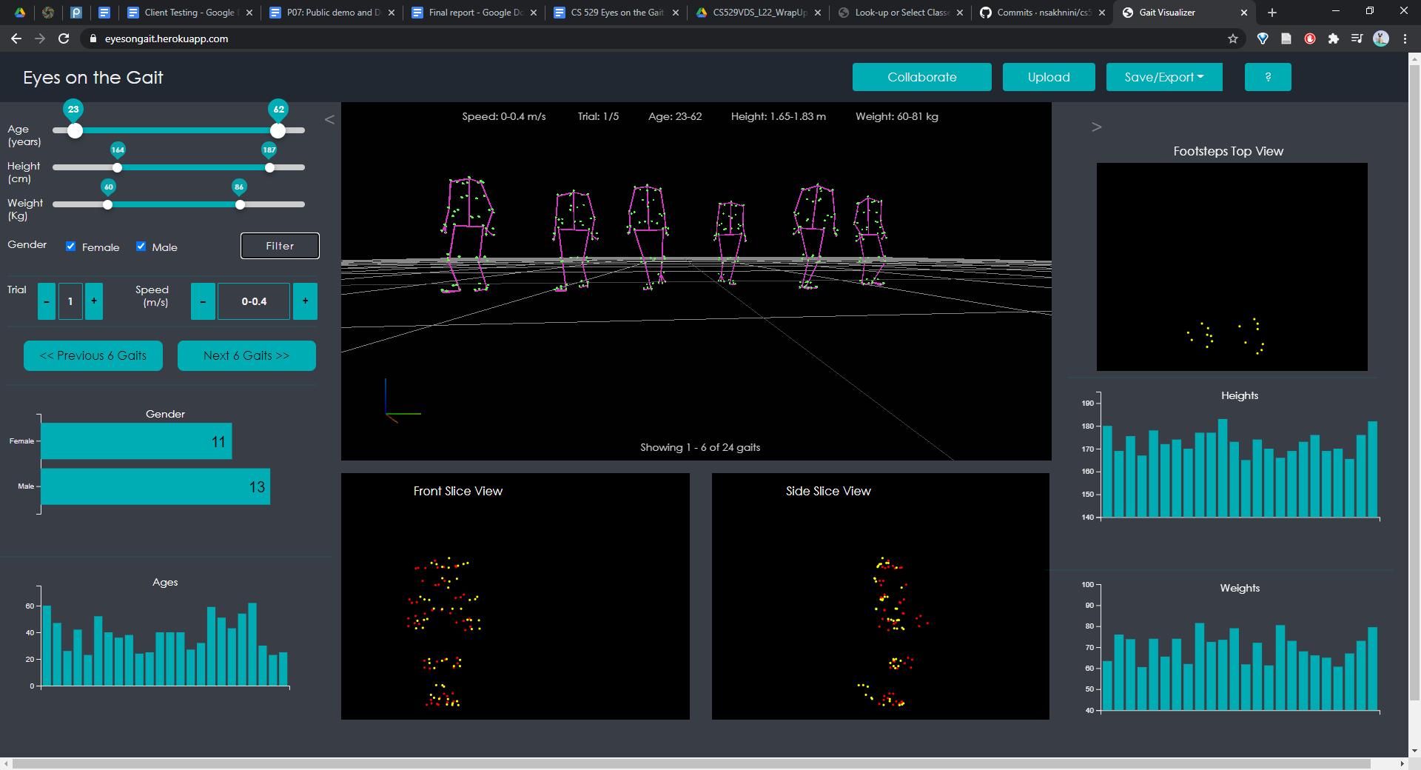Increase Speed range with plus button

305,301
